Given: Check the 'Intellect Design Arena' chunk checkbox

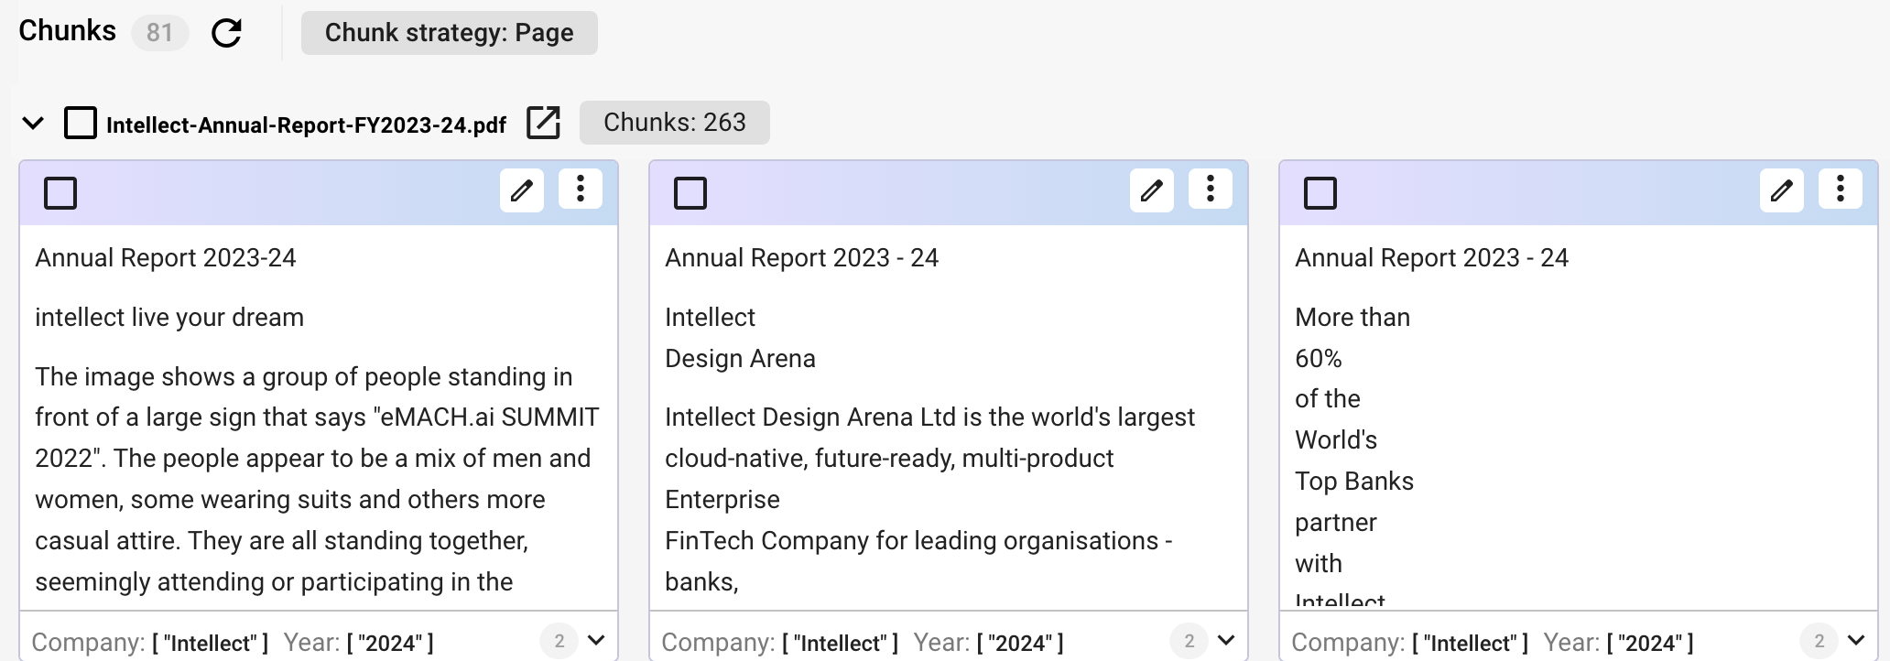Looking at the screenshot, I should coord(690,193).
